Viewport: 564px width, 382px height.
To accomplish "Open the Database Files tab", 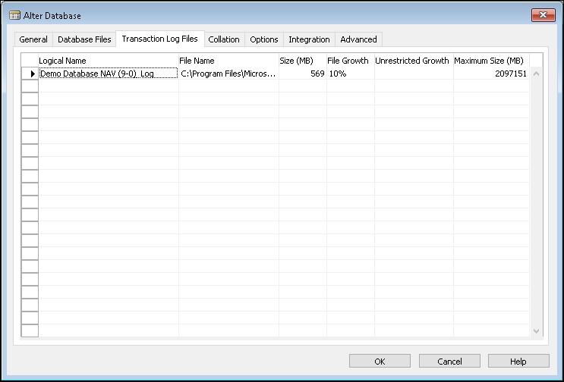I will (x=84, y=39).
